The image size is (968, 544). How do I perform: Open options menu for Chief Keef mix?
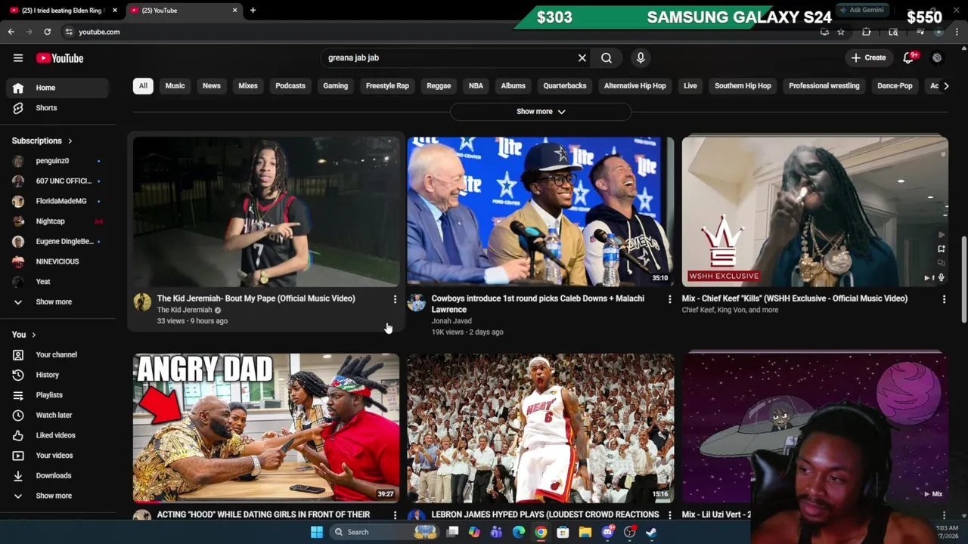(944, 300)
